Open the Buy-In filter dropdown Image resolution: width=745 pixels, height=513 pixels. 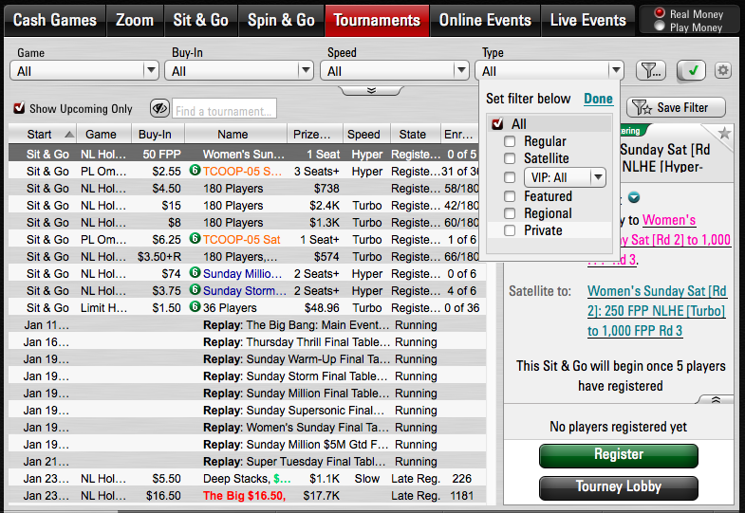point(239,71)
